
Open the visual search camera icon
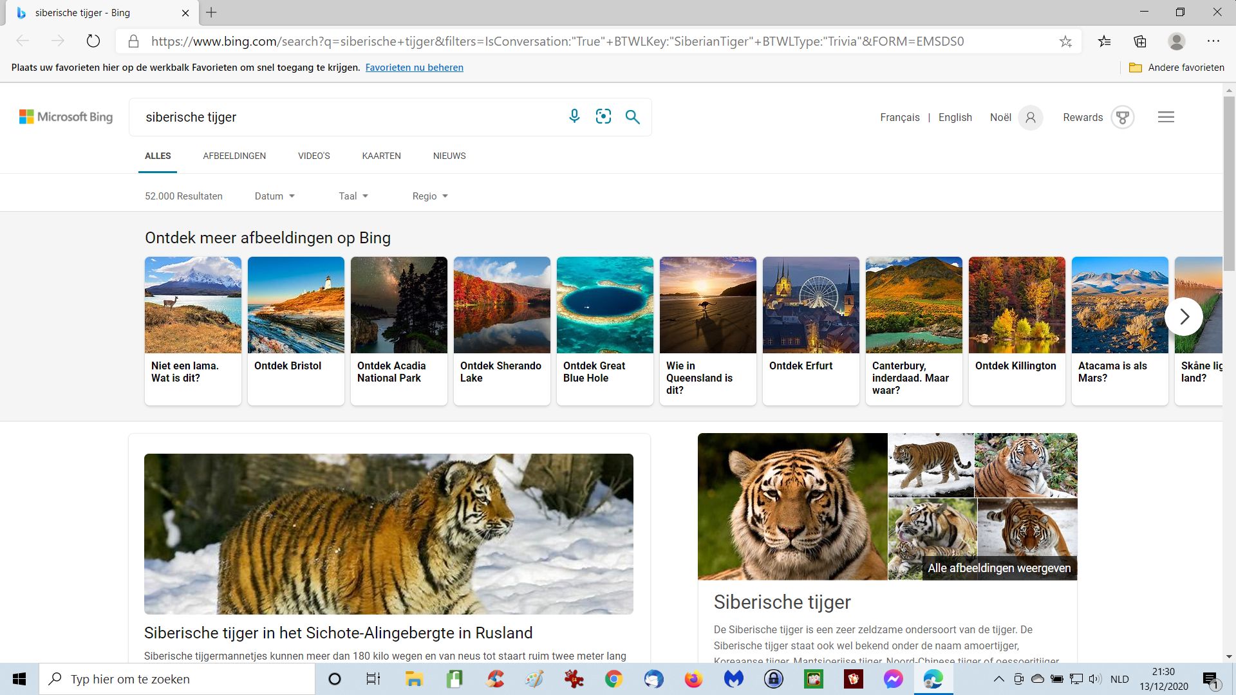[x=603, y=116]
